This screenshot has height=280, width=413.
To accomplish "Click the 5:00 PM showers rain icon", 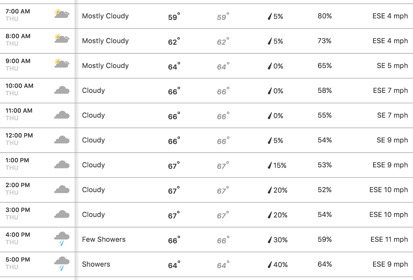I will click(x=62, y=264).
